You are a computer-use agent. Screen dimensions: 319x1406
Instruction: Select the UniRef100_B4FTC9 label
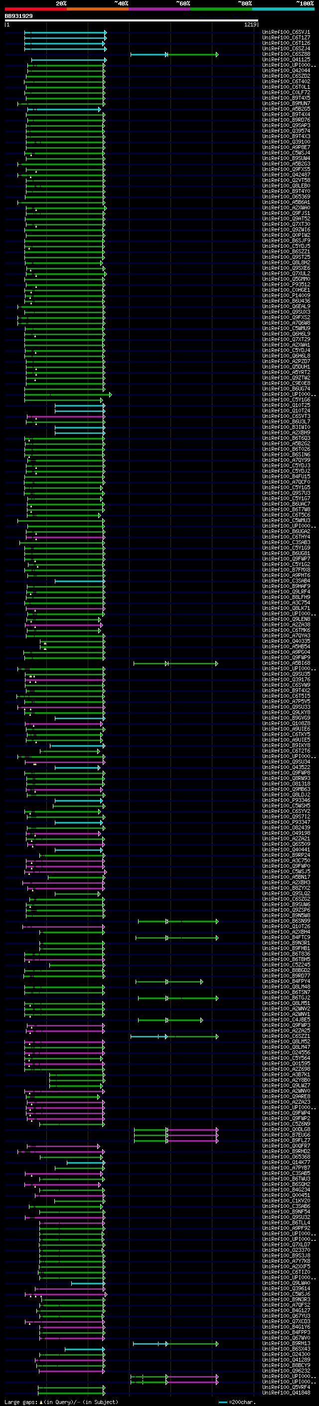[x=286, y=937]
